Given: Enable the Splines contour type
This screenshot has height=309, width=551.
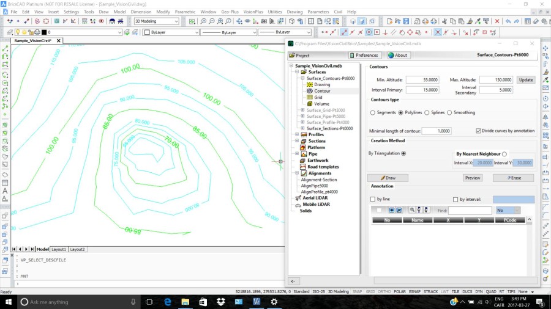Looking at the screenshot, I should [x=427, y=112].
